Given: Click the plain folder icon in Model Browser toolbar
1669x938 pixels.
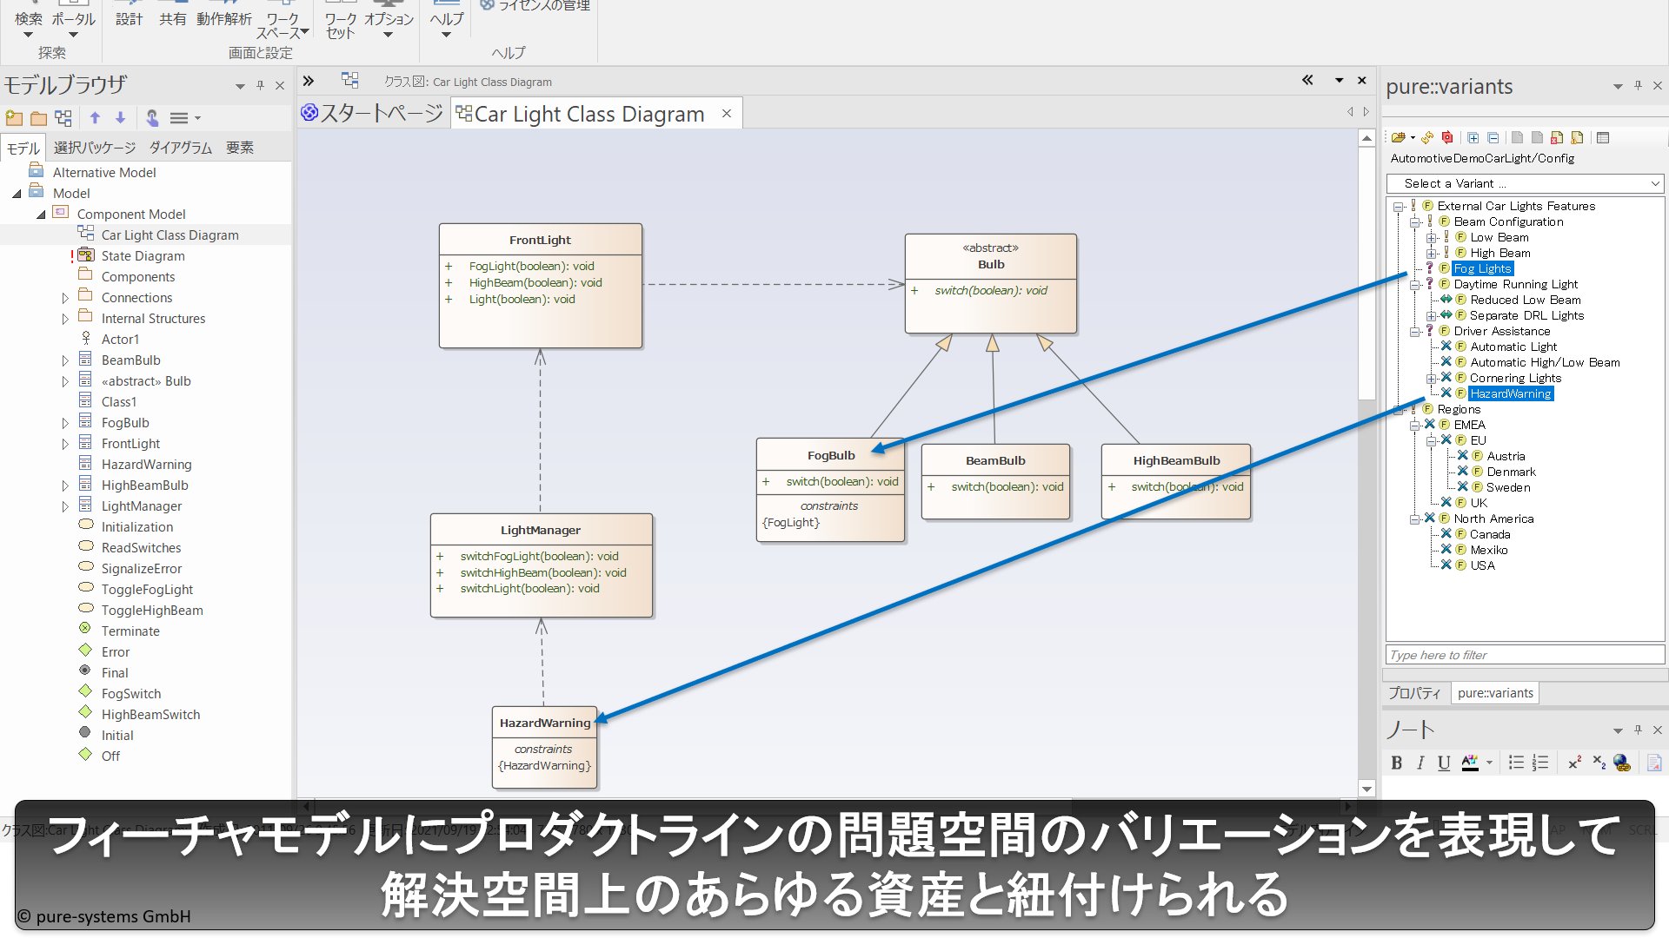Looking at the screenshot, I should click(x=38, y=118).
